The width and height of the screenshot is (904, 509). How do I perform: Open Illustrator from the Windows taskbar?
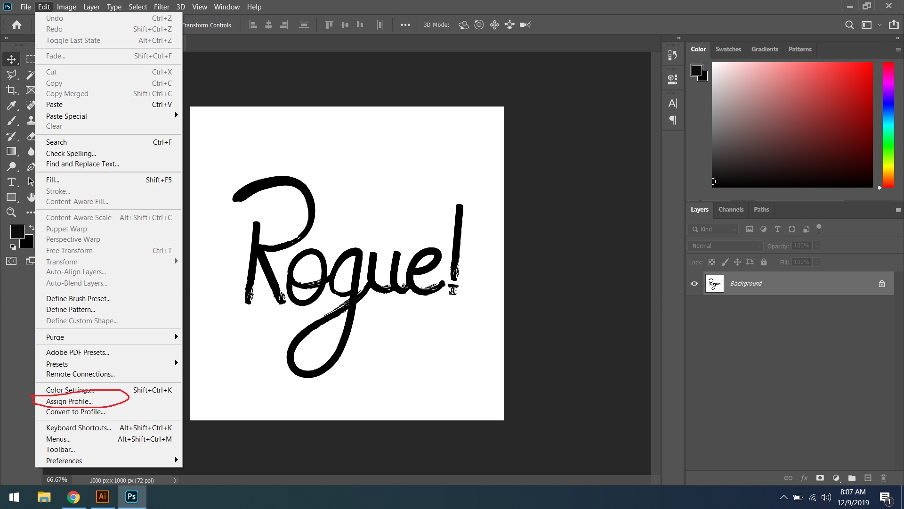click(102, 497)
